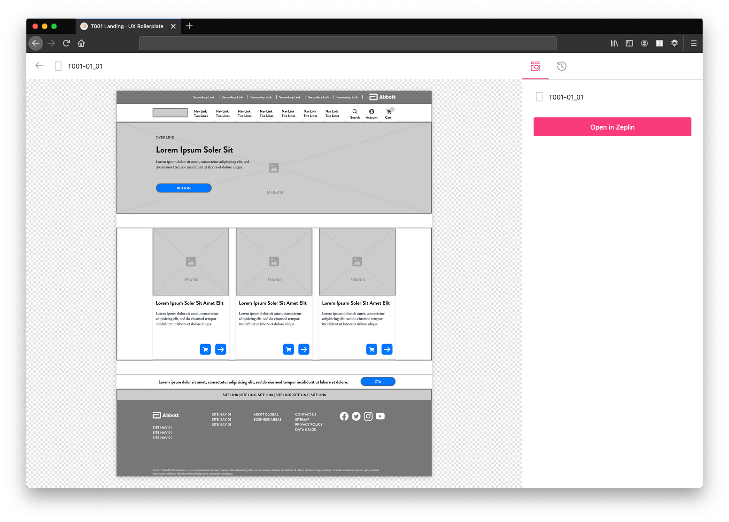Click the Facebook icon in the wireframe footer
Screen dimensions: 729x522
(344, 416)
